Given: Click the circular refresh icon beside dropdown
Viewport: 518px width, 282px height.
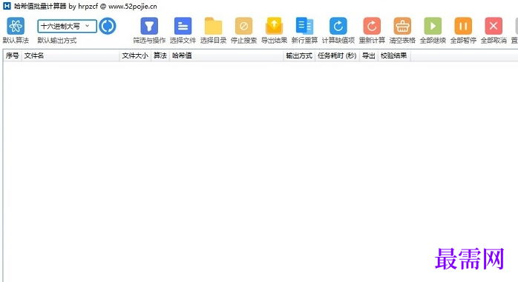Looking at the screenshot, I should tap(108, 26).
